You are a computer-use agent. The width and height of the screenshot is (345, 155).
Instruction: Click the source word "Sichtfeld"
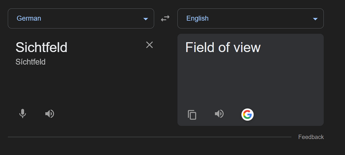[41, 47]
